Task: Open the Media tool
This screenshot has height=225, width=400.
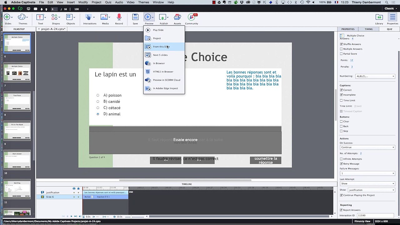Action: (104, 17)
